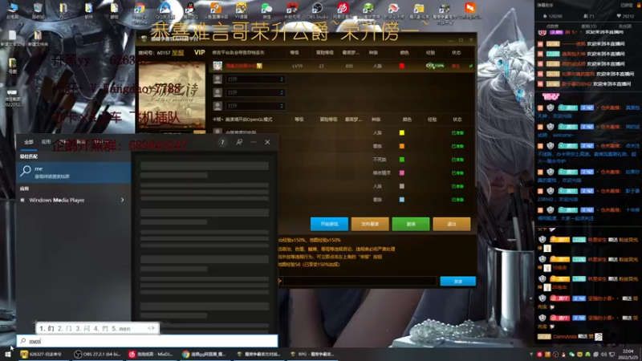Image resolution: width=642 pixels, height=361 pixels.
Task: Click the '已准备' status in yellow swatch row
Action: [x=457, y=132]
